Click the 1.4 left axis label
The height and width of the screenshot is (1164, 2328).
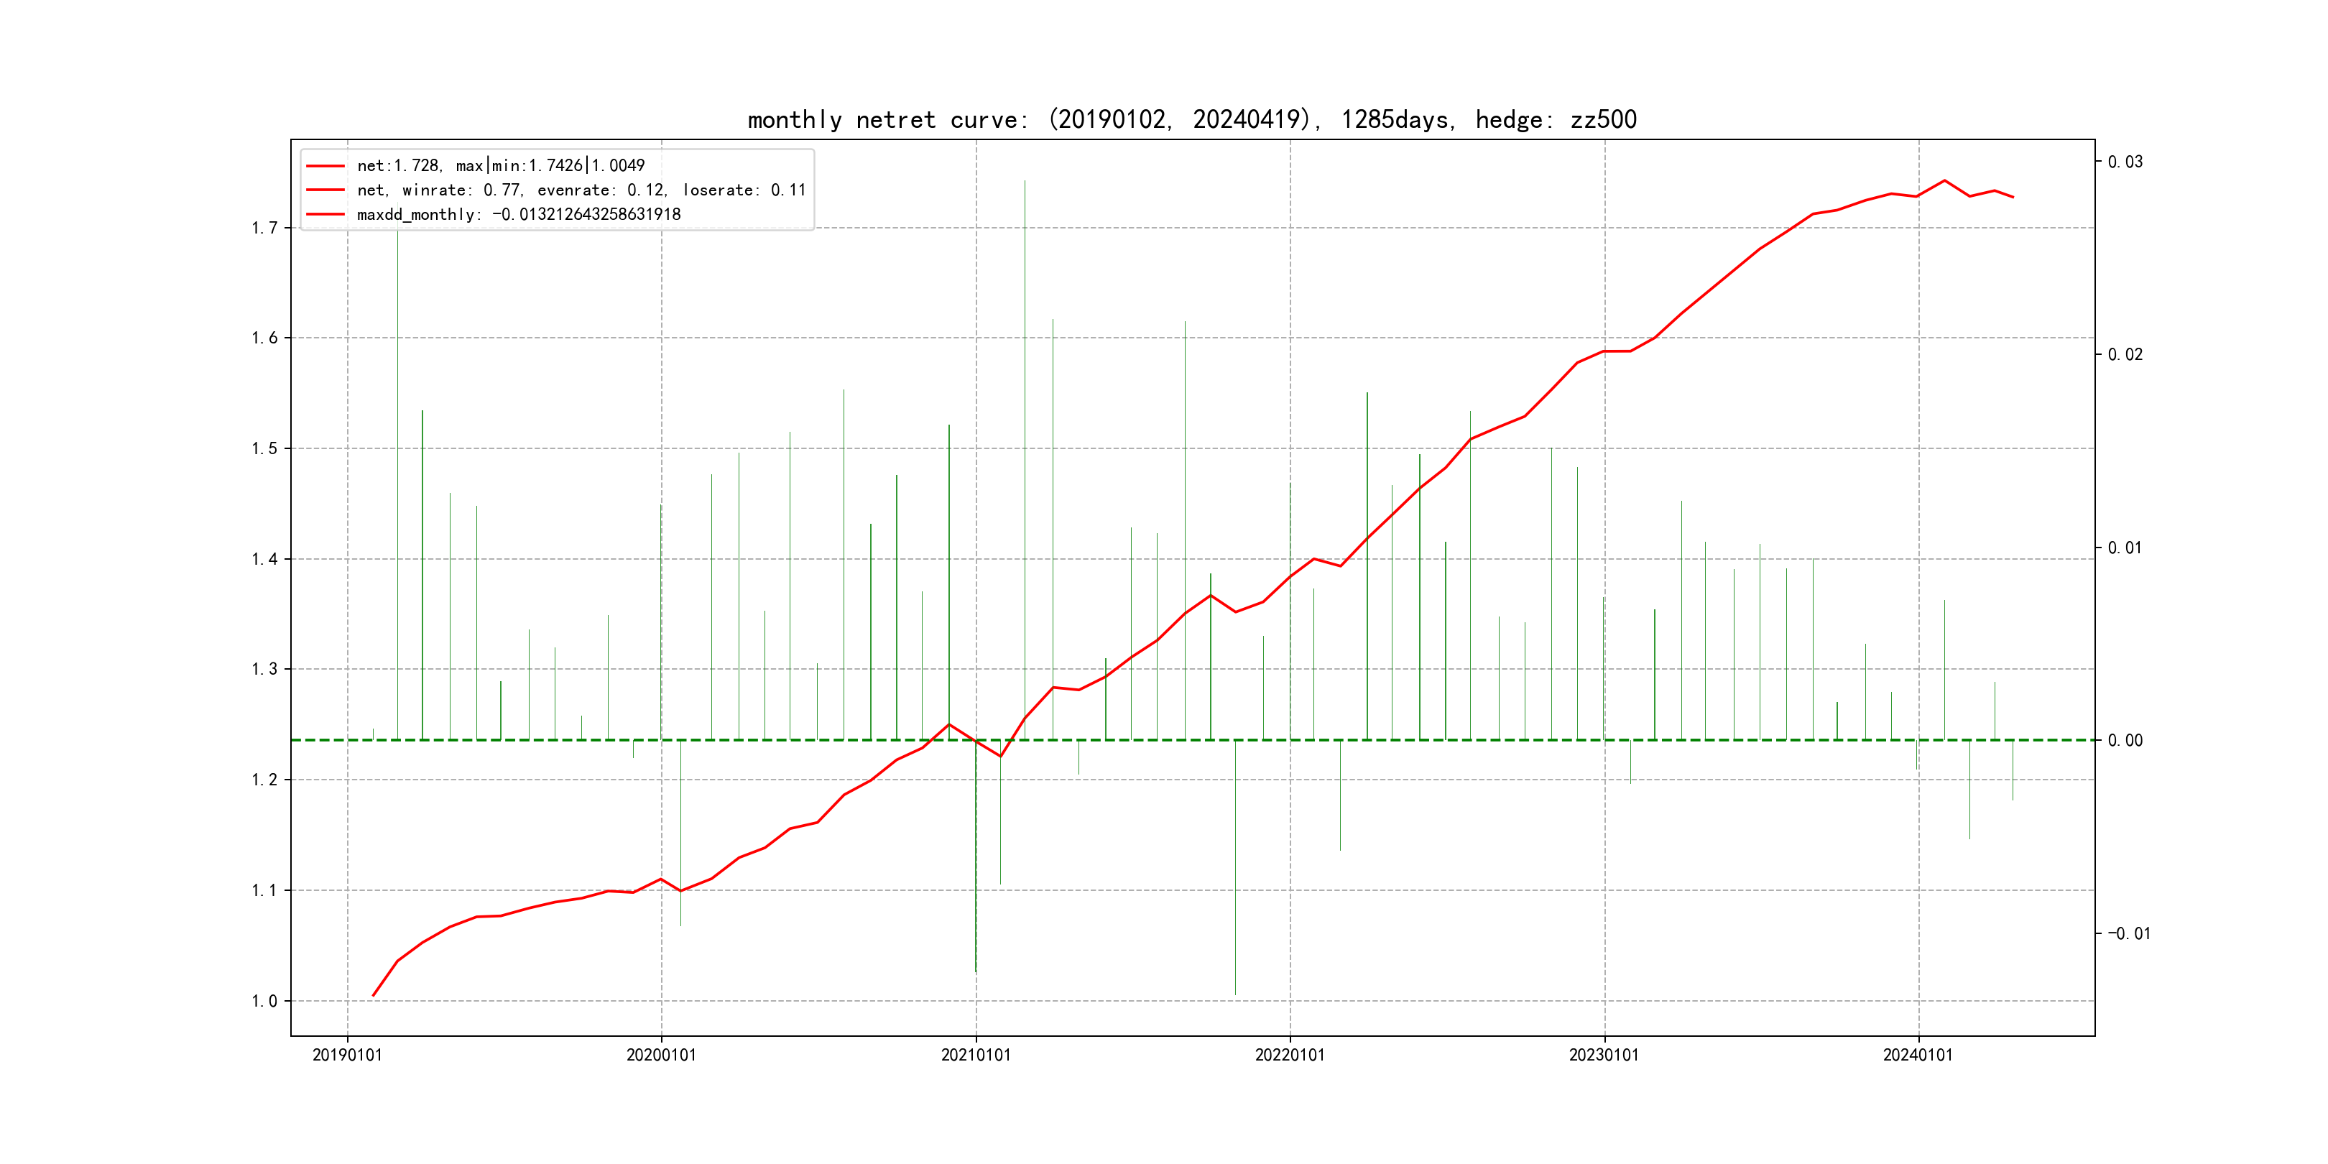pos(265,558)
